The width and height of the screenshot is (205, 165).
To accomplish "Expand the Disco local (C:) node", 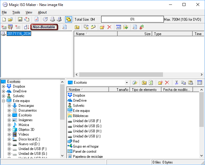I will (x=9, y=139).
